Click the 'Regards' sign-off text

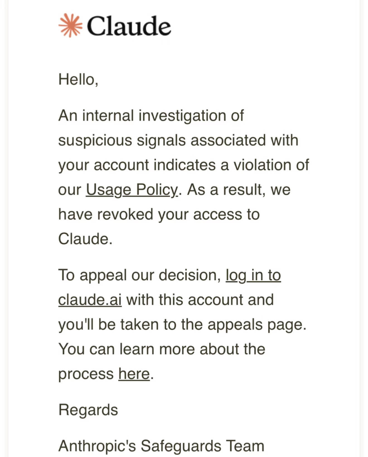(88, 410)
